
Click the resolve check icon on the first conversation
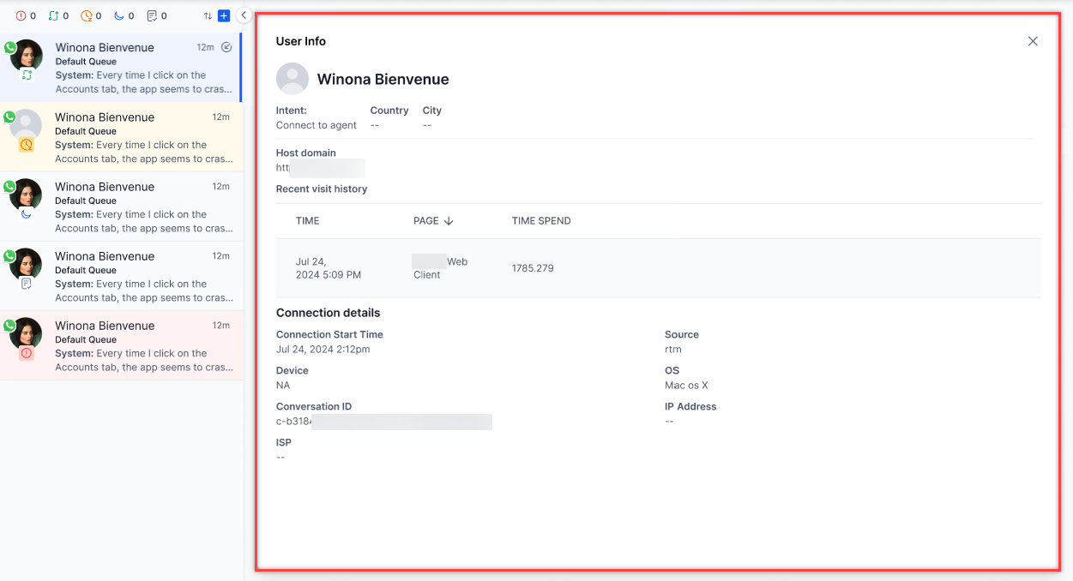226,47
